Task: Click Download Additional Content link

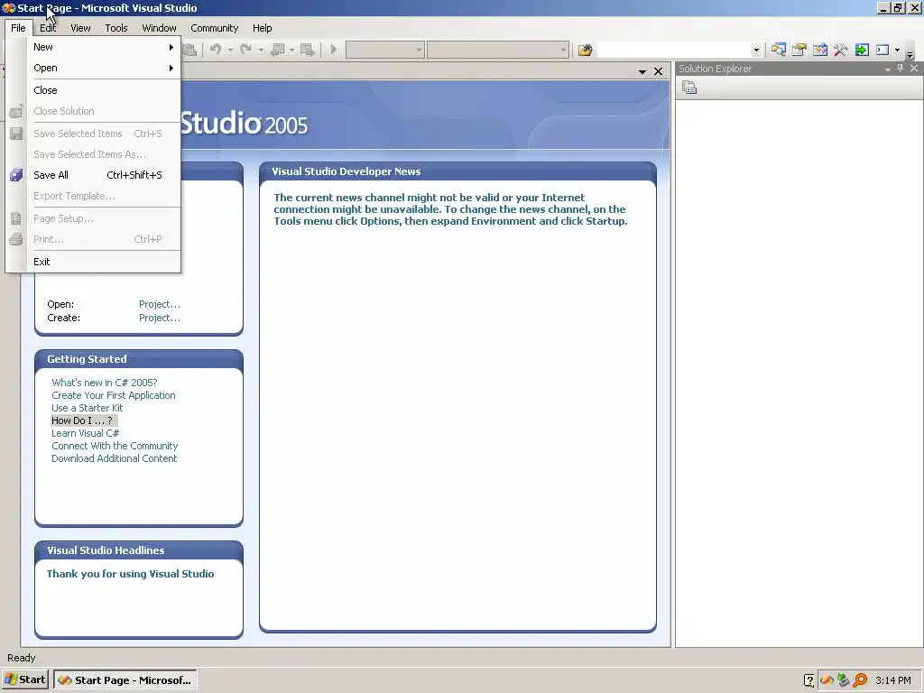Action: pyautogui.click(x=115, y=458)
